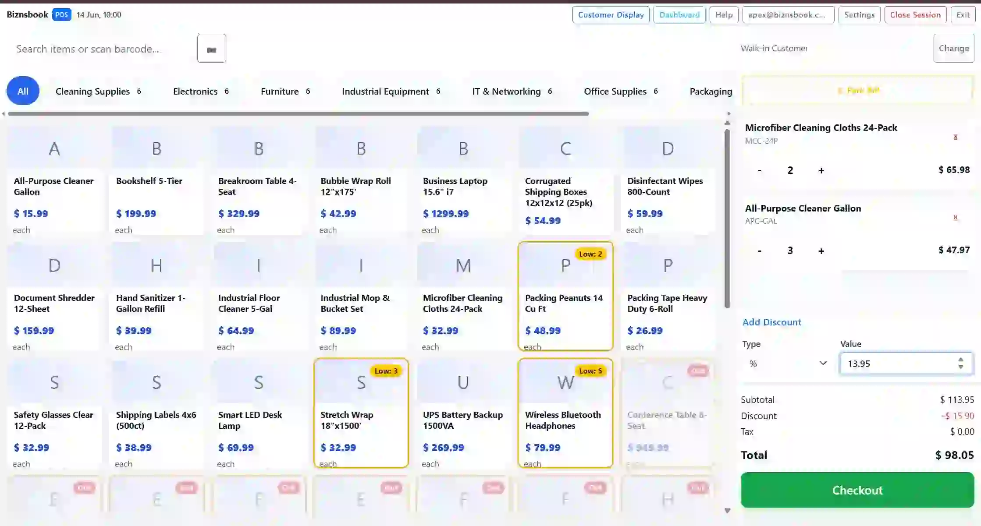
Task: Remove All-Purpose Cleaner Gallon from cart
Action: 955,218
